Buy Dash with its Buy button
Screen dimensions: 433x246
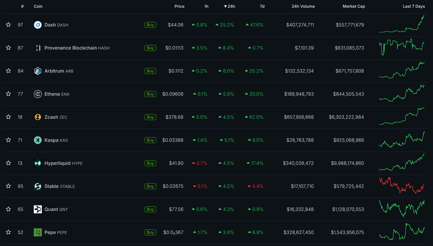(x=150, y=25)
